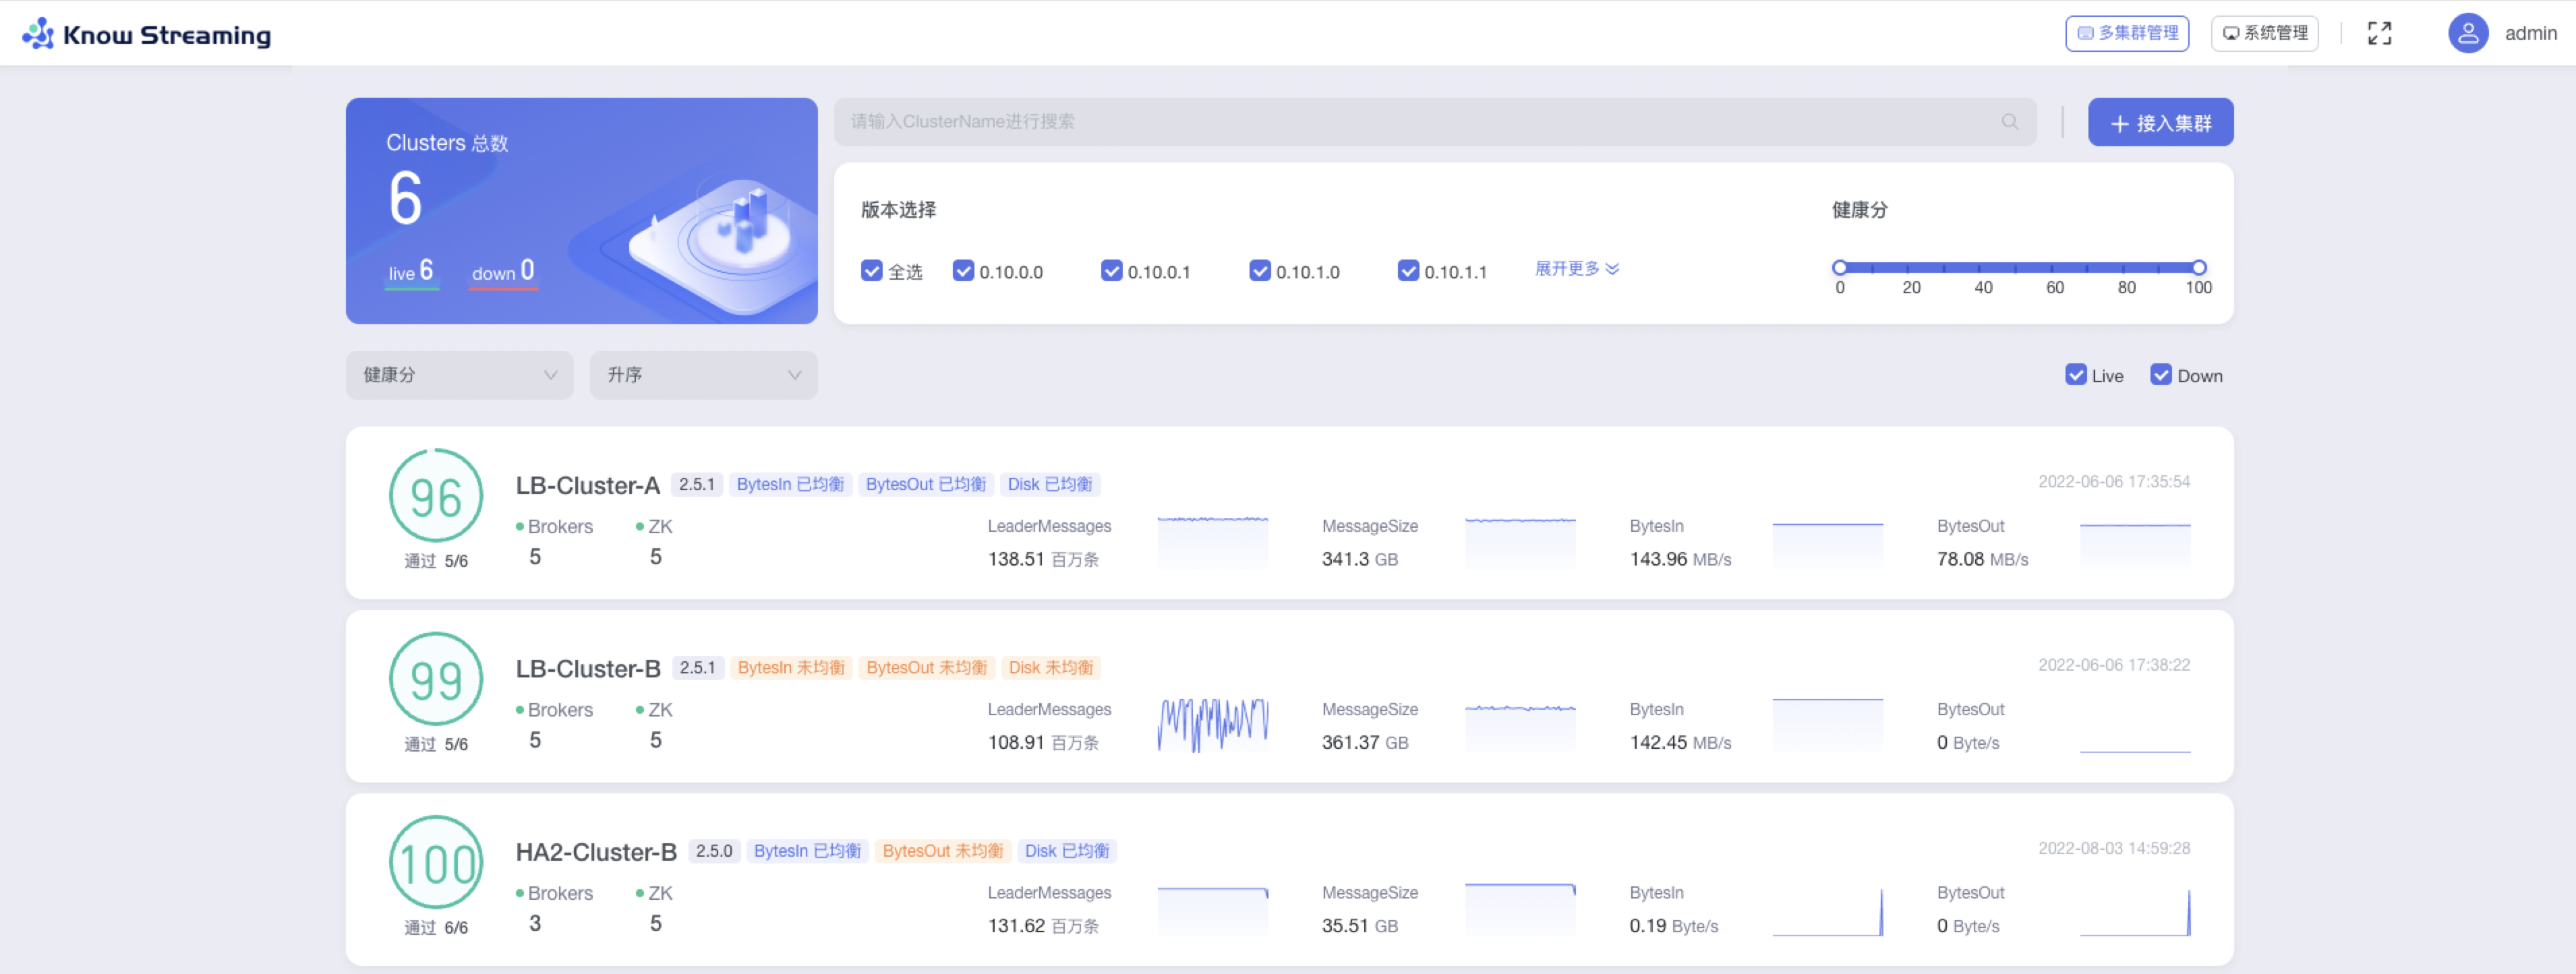Screen dimensions: 2576x974
Task: Open the LB-Cluster-A cluster name link
Action: 587,486
